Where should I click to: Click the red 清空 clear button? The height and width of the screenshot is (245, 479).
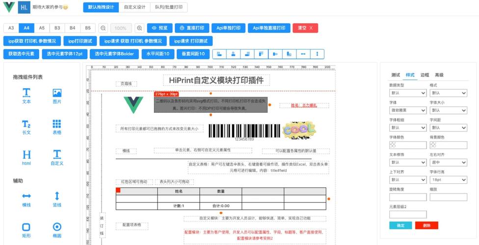click(305, 28)
